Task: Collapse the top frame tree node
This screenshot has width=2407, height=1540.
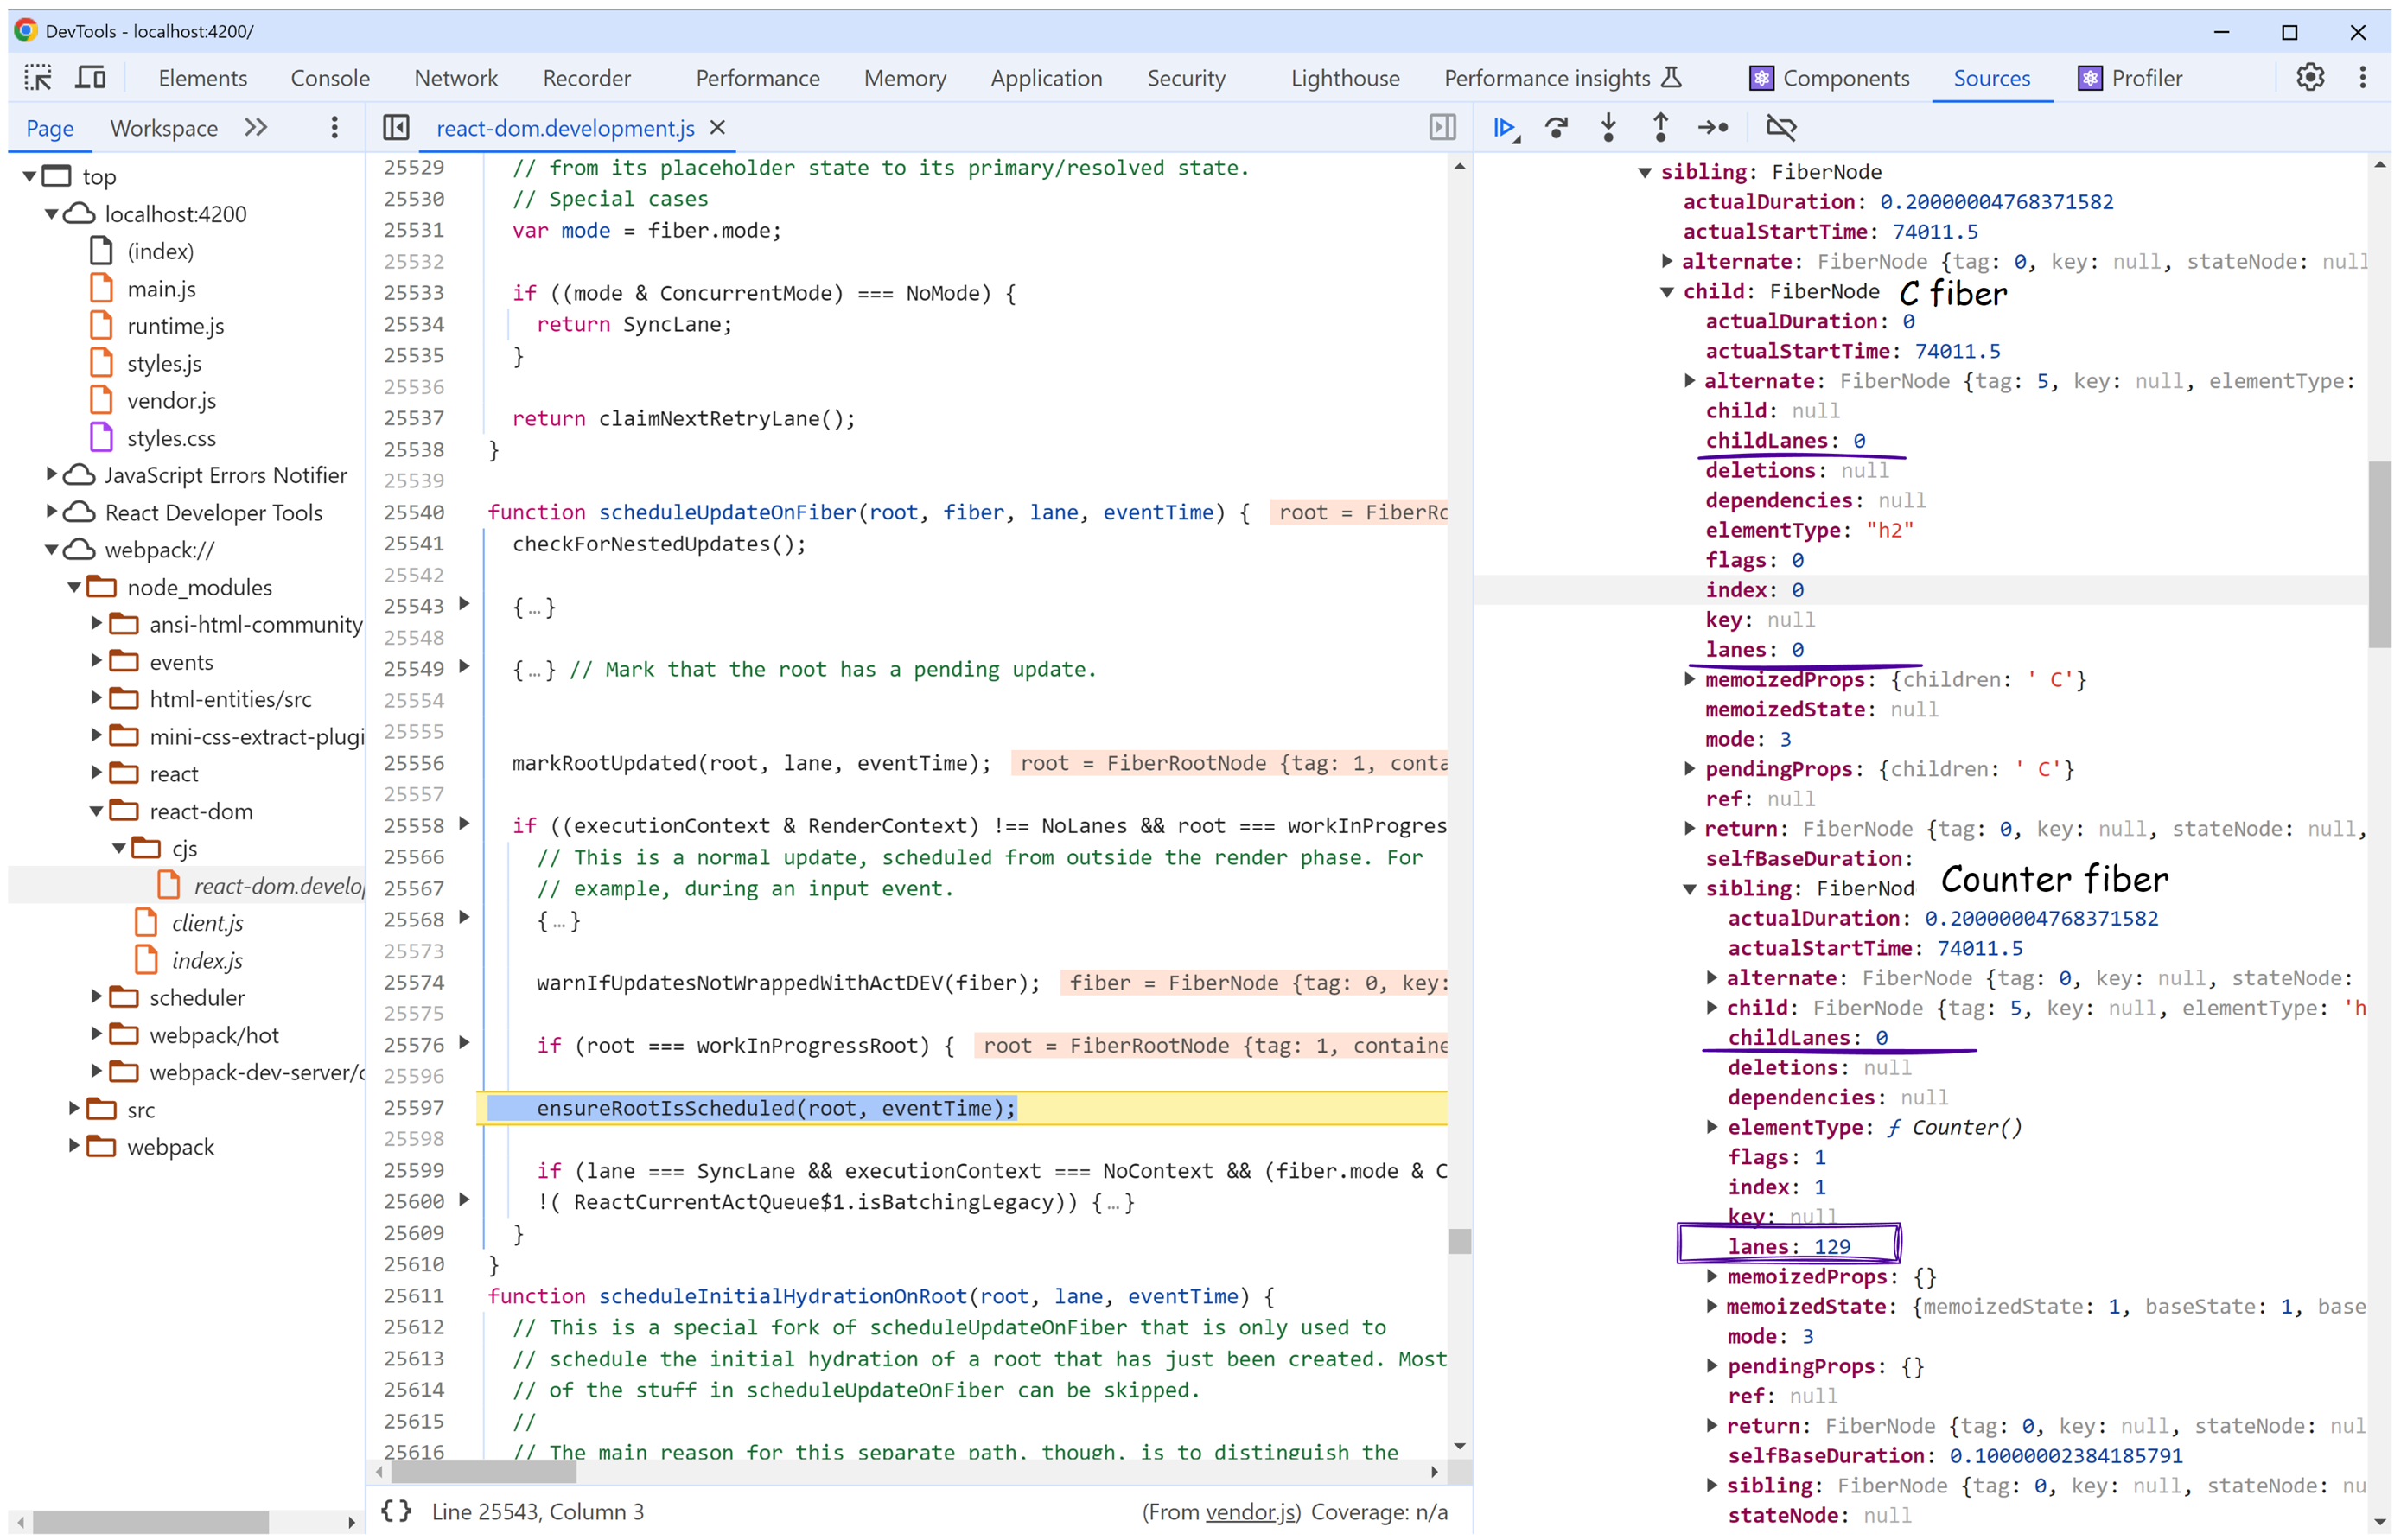Action: tap(29, 177)
